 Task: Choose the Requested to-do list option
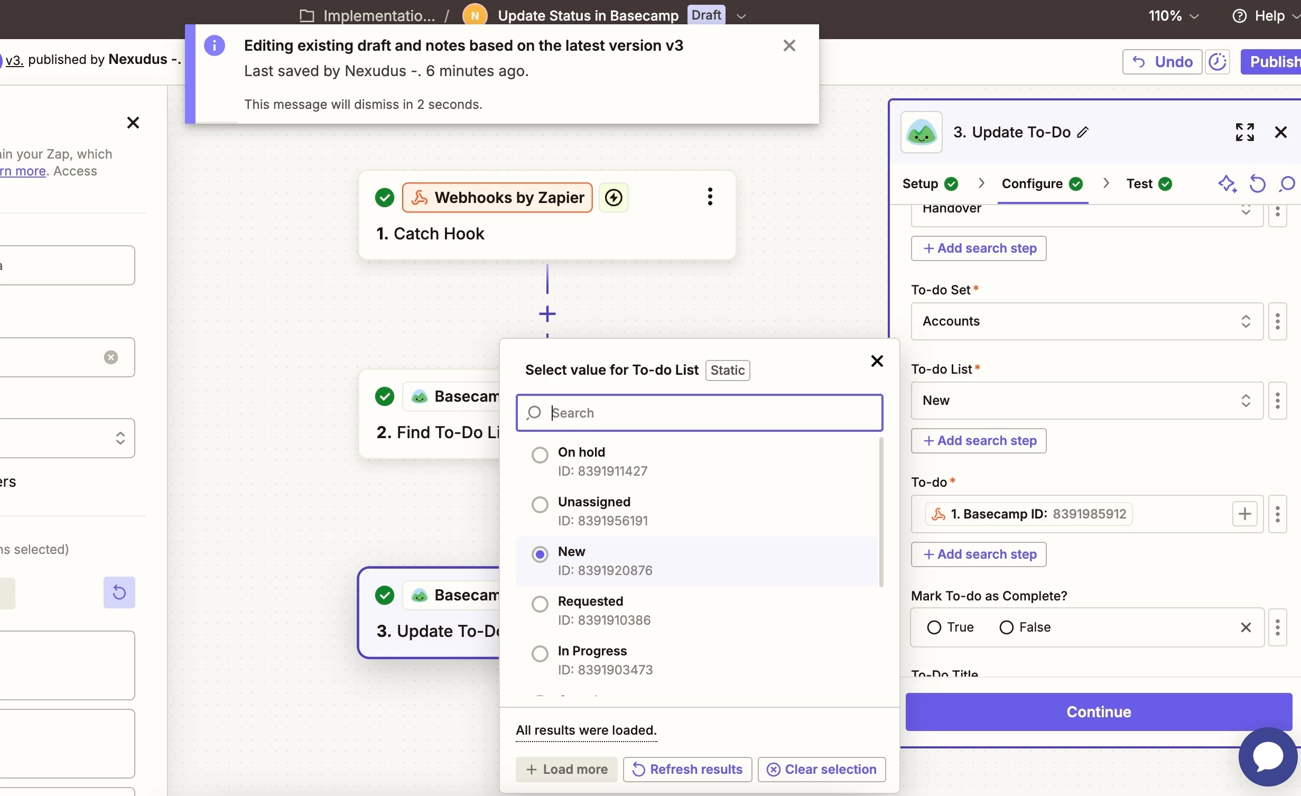click(540, 604)
